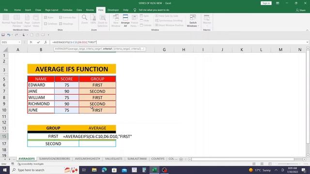This screenshot has width=310, height=174.
Task: Click Zoom to Selection
Action: (x=102, y=20)
